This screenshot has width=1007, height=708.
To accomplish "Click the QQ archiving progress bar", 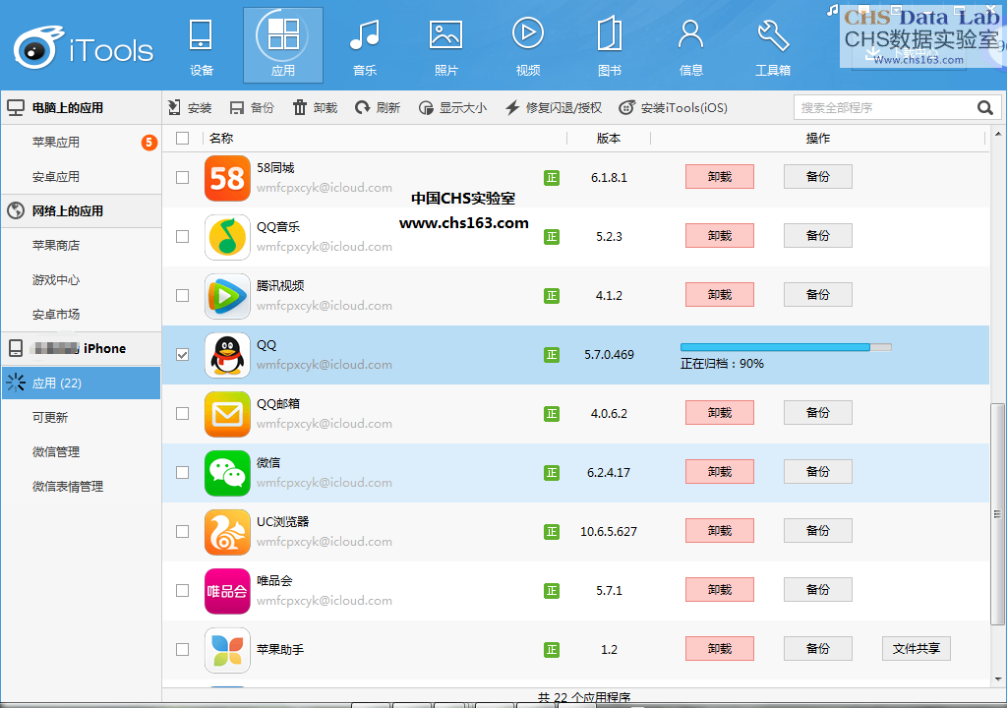I will [x=786, y=347].
